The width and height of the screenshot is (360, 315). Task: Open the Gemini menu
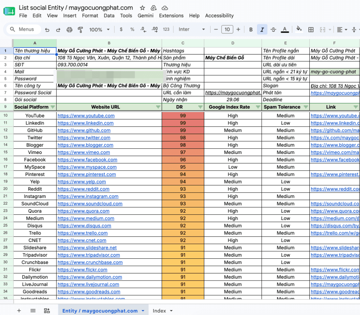146,15
